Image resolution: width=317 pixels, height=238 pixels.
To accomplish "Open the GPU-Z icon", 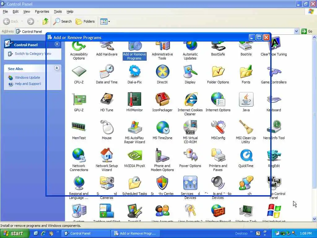I will (x=79, y=99).
